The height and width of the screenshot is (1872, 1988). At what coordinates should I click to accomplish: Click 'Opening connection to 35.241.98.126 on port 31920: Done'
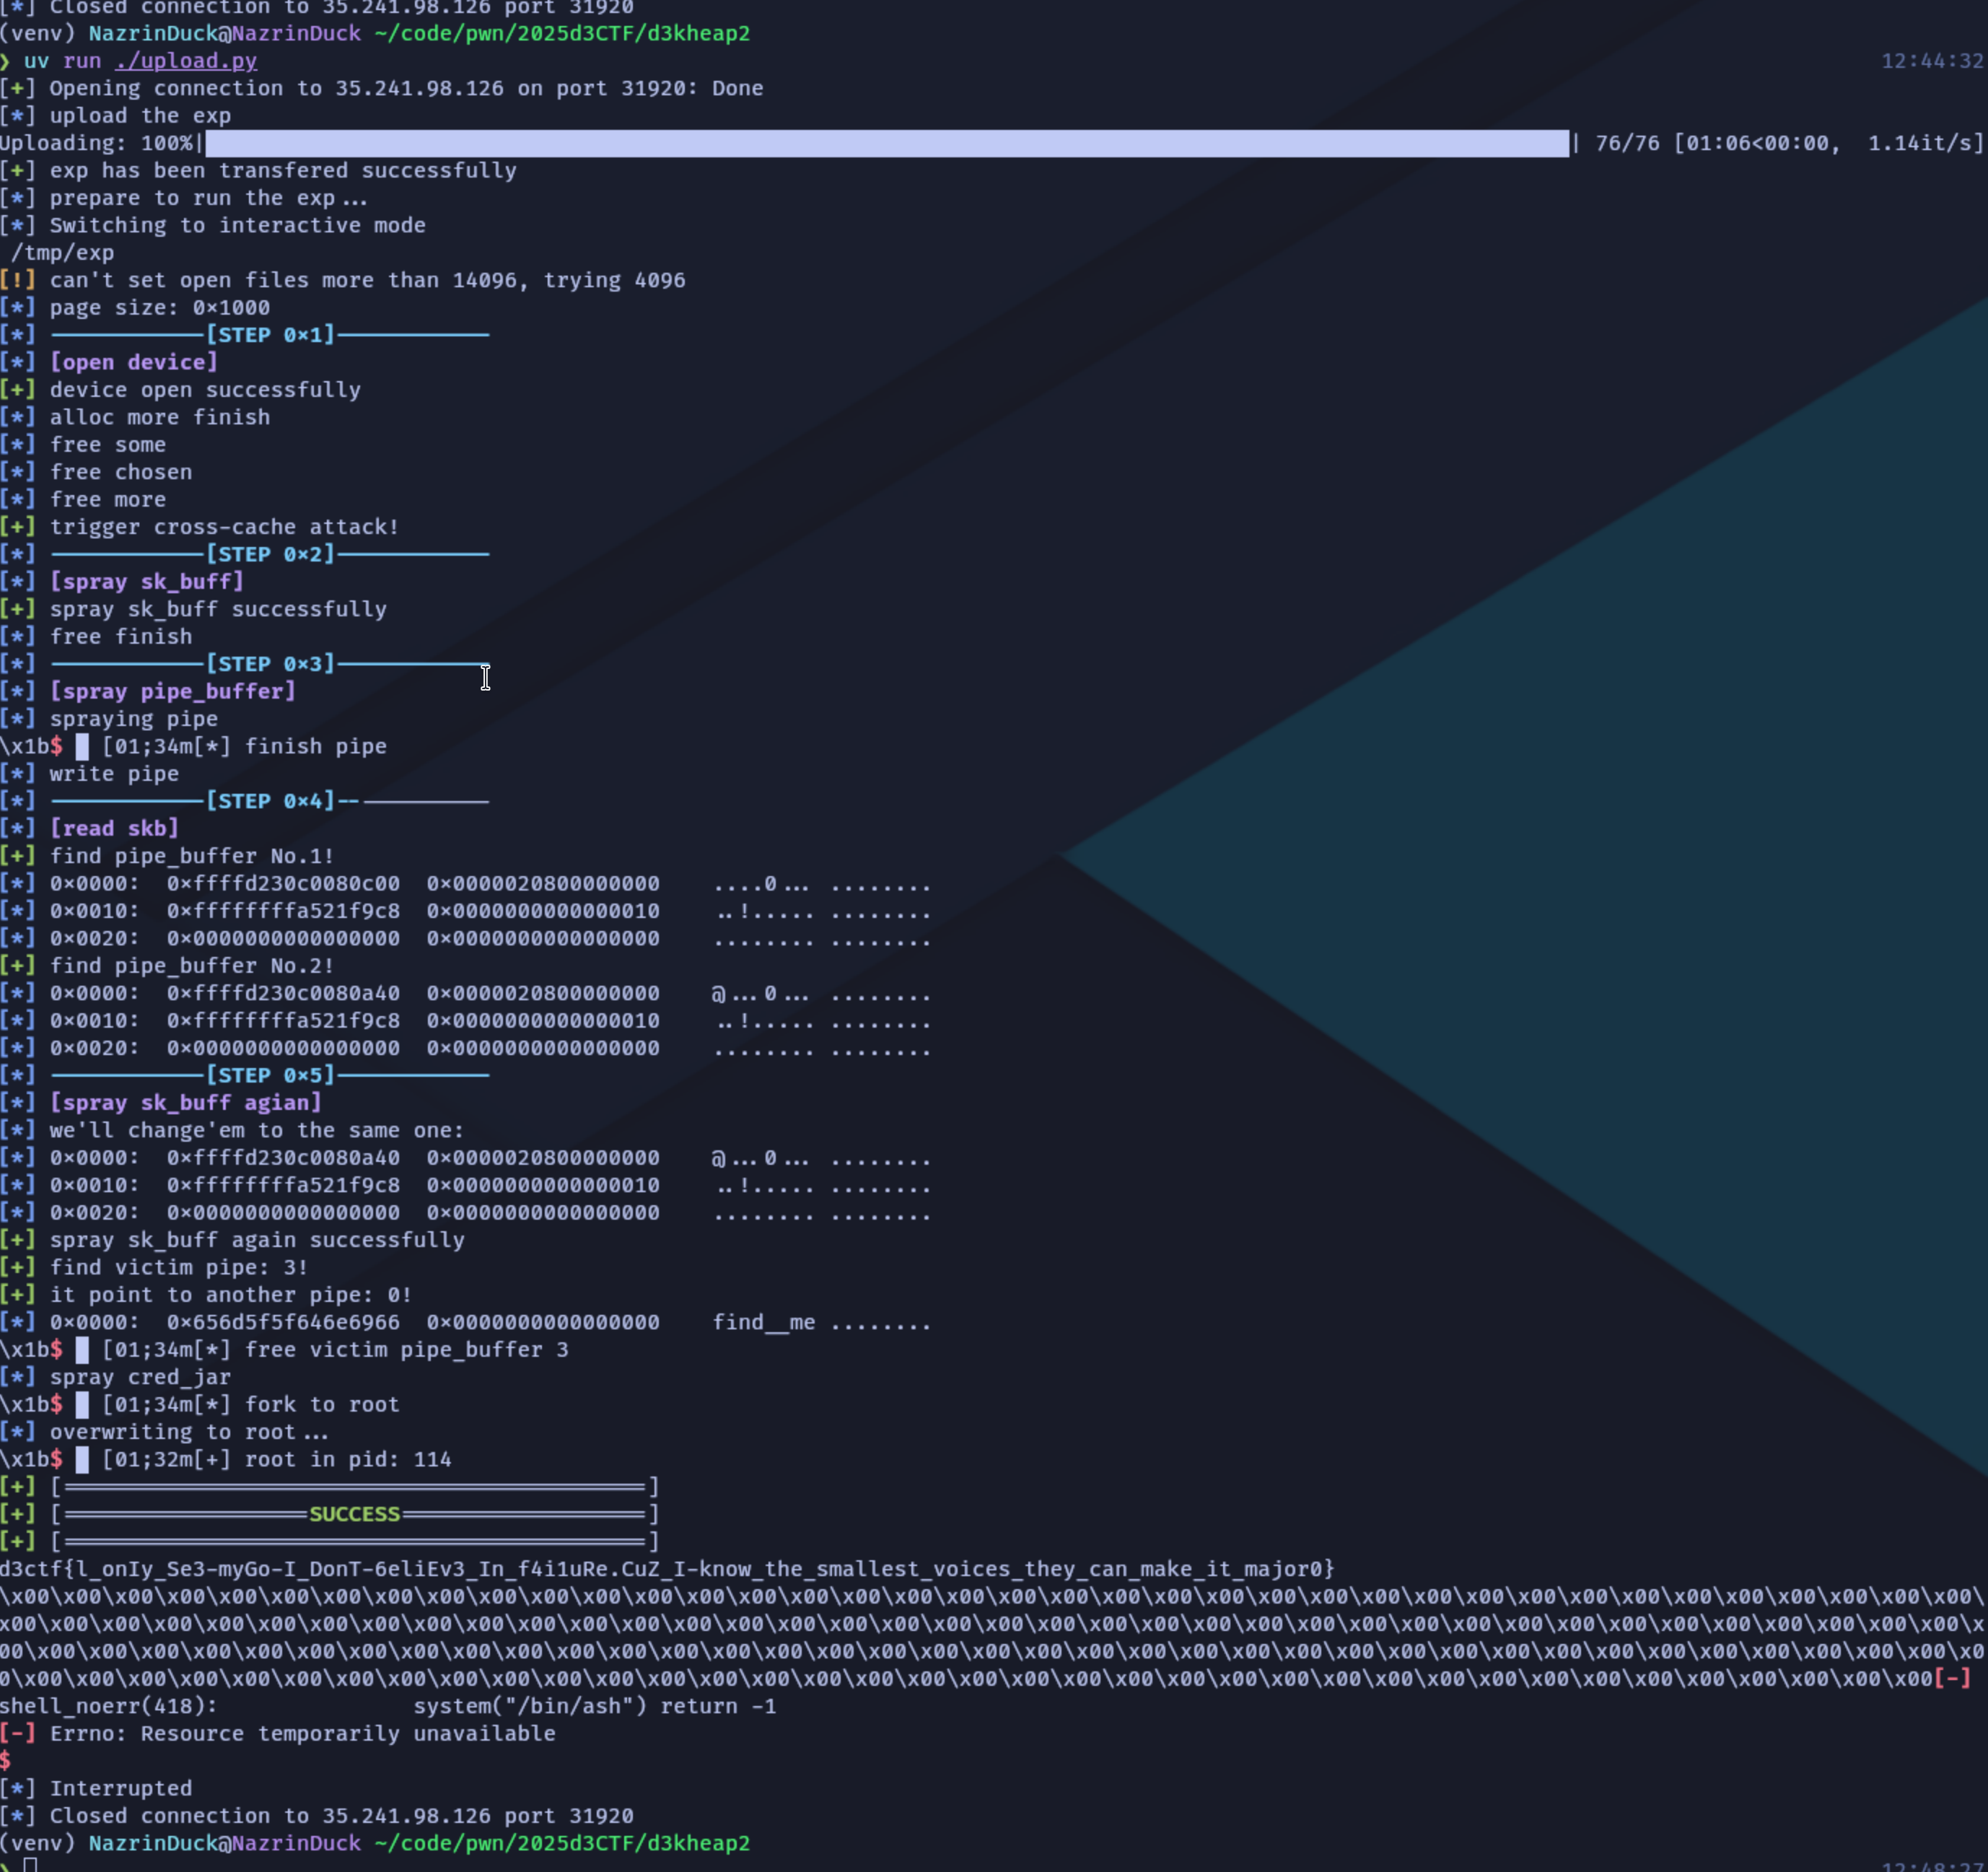pos(406,88)
